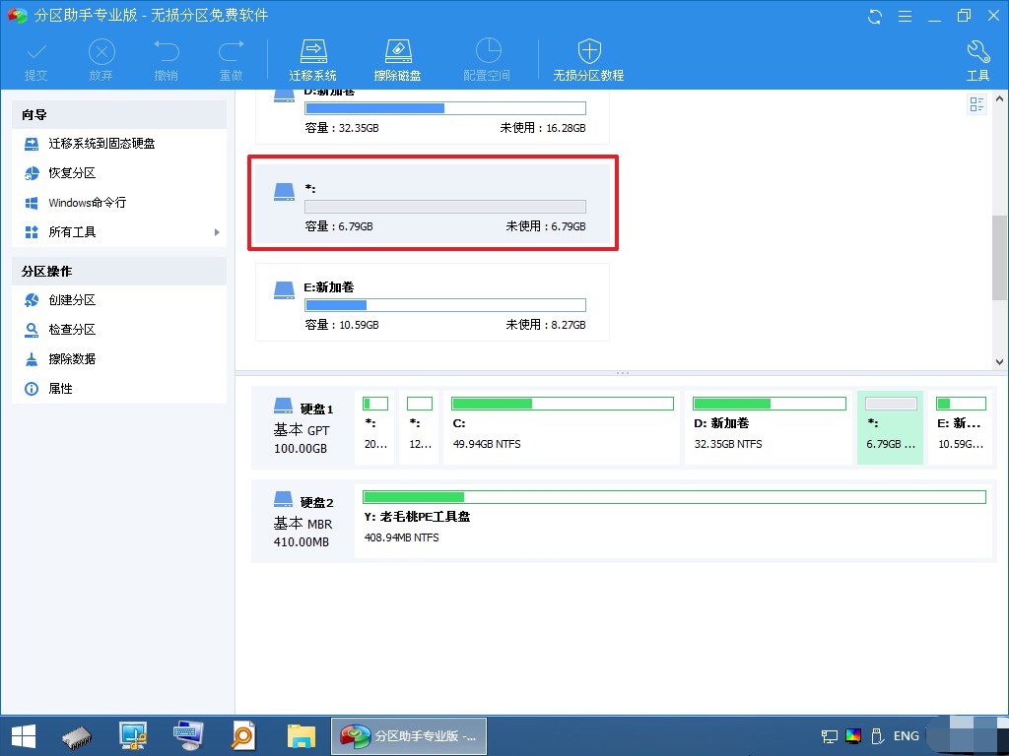Click the 容量：6.79GB text
Screen dimensions: 1009x756
[x=339, y=227]
